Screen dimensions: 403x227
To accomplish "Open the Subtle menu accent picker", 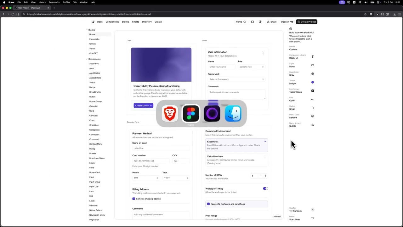I will pos(313,125).
